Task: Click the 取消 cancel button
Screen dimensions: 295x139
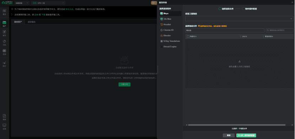Action: pyautogui.click(x=229, y=135)
